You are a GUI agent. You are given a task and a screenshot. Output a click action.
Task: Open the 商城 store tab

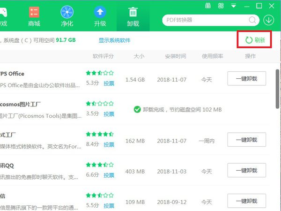pos(34,16)
